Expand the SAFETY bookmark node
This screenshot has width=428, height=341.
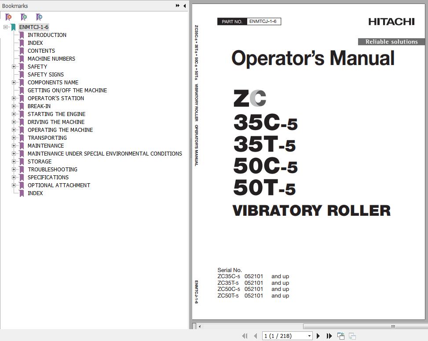(14, 67)
